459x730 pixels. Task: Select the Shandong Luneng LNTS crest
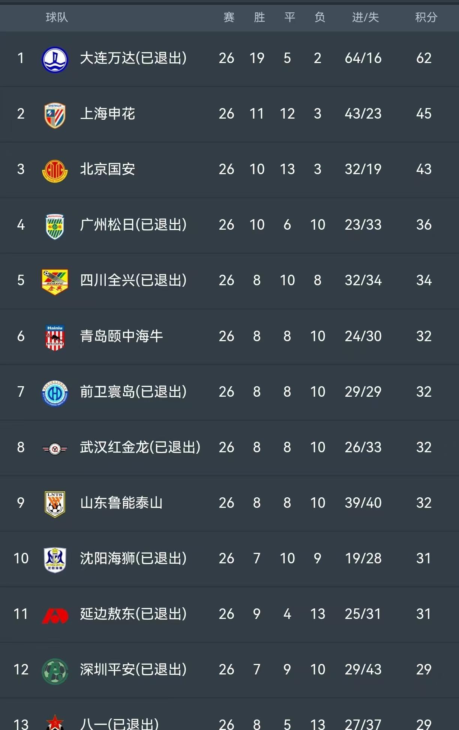[55, 504]
